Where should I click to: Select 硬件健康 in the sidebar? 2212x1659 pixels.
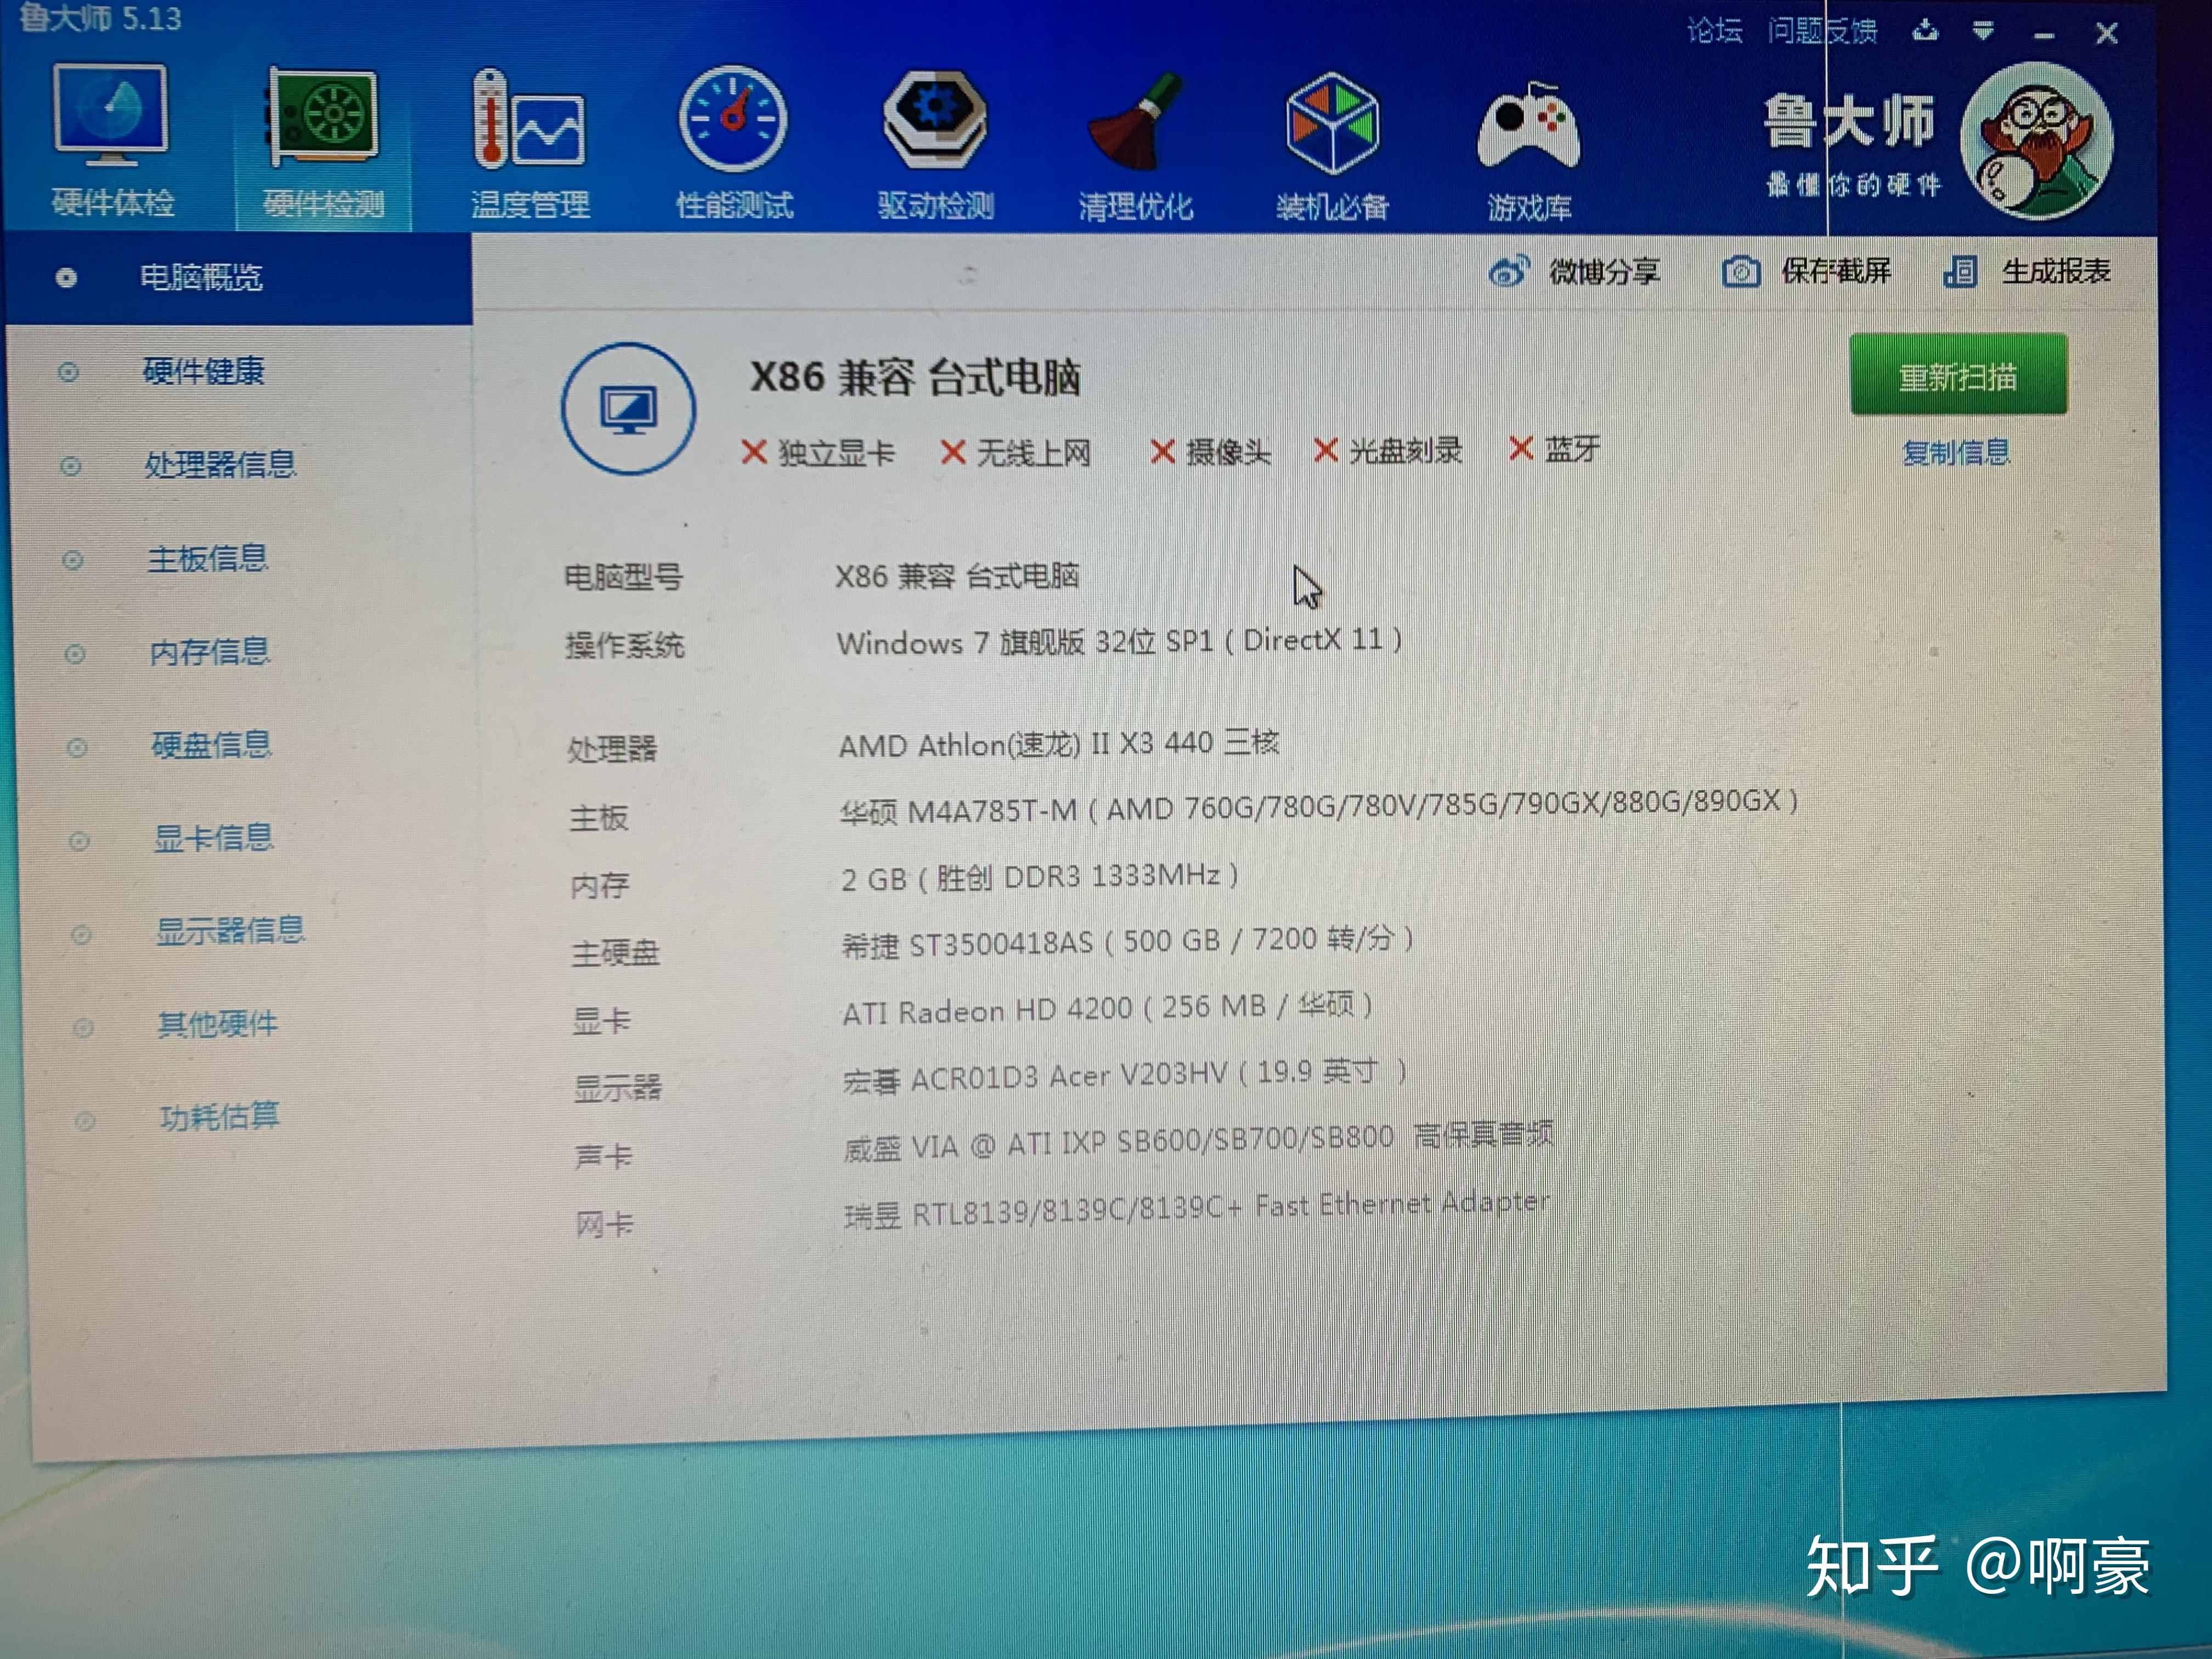203,372
